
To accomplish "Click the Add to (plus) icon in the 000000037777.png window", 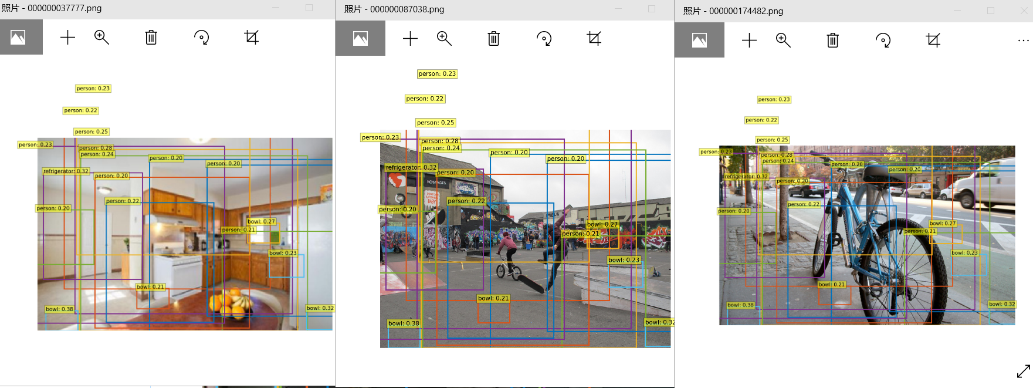I will (68, 38).
